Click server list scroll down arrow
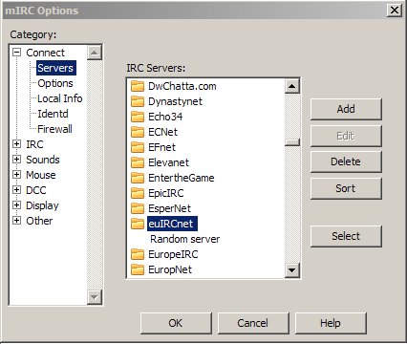 [292, 270]
